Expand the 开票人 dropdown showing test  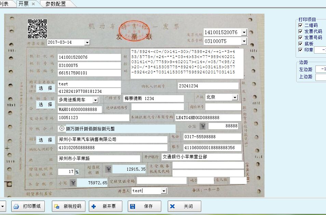pos(163,191)
